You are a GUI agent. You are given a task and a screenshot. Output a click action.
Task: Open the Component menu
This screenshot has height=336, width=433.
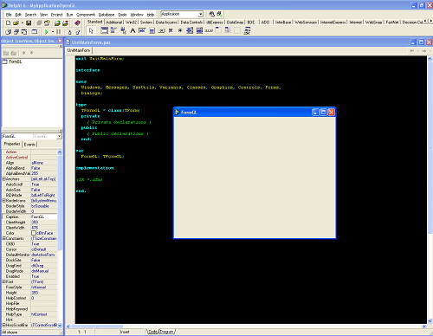pos(86,15)
